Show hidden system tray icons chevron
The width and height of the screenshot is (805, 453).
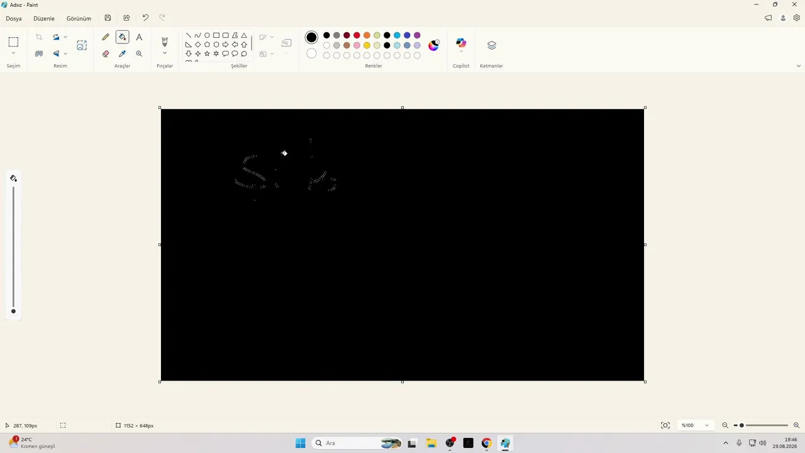click(x=726, y=443)
